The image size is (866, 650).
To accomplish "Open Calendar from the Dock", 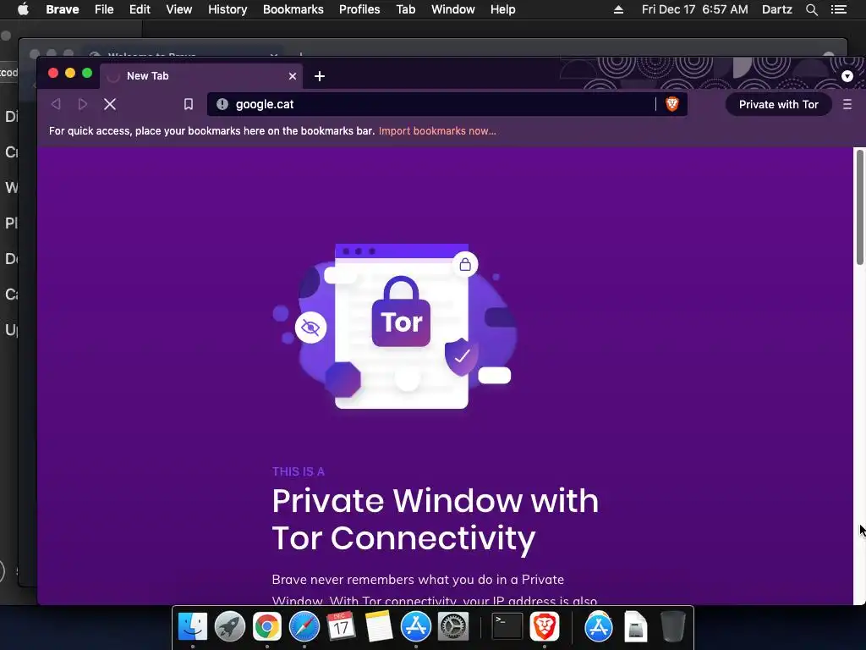I will pos(341,626).
